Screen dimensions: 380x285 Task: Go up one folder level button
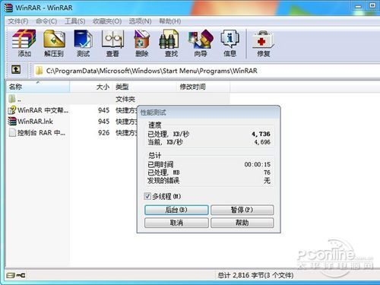click(16, 70)
